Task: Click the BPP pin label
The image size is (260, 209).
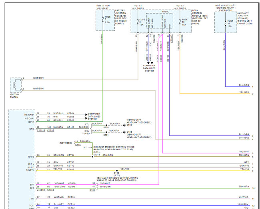Action: [x=32, y=185]
